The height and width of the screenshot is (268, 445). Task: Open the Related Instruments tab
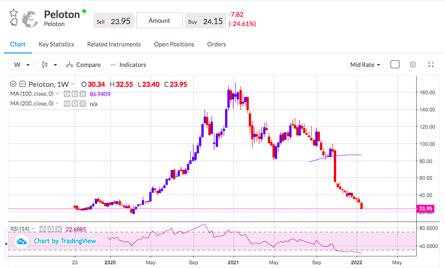[x=114, y=44]
